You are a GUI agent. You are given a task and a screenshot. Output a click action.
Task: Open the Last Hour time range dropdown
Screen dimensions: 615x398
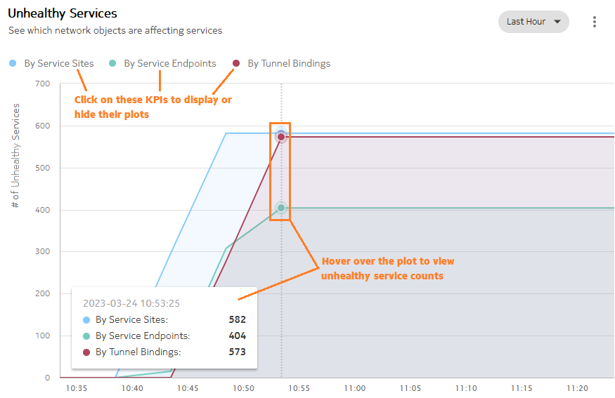533,22
